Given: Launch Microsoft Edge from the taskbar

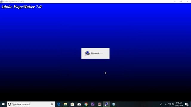Looking at the screenshot, I should [58, 104].
